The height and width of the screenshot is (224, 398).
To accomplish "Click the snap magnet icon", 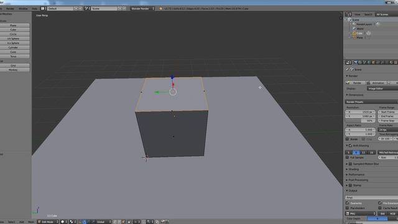I will [144, 222].
